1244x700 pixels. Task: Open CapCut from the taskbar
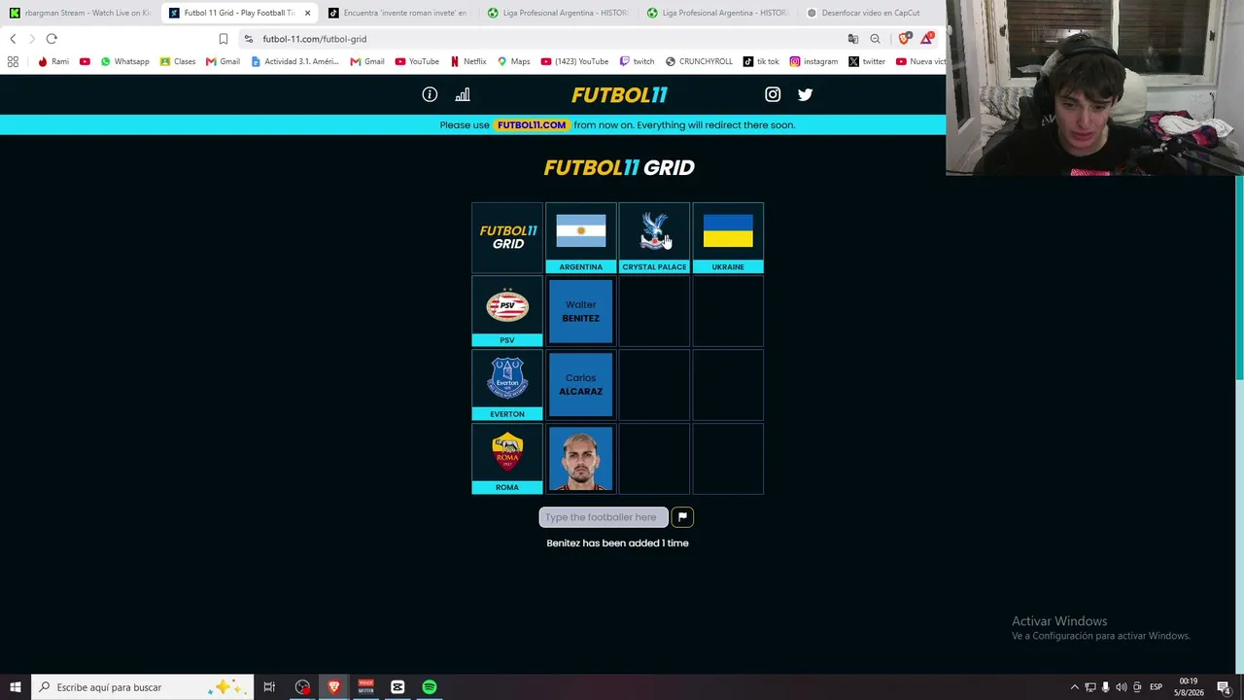[397, 687]
